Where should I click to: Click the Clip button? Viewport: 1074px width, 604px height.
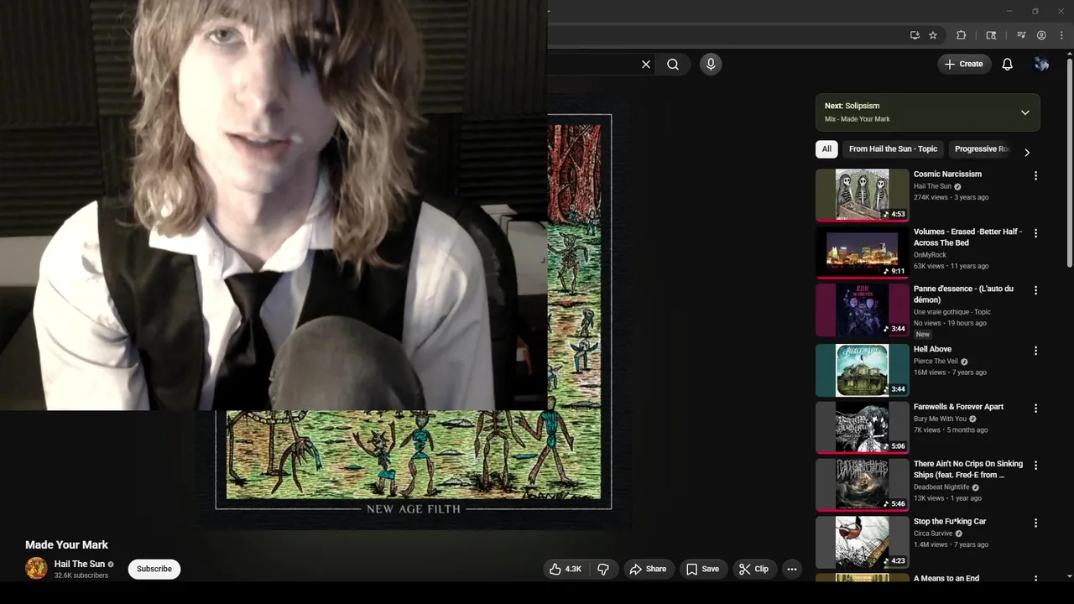click(x=753, y=569)
